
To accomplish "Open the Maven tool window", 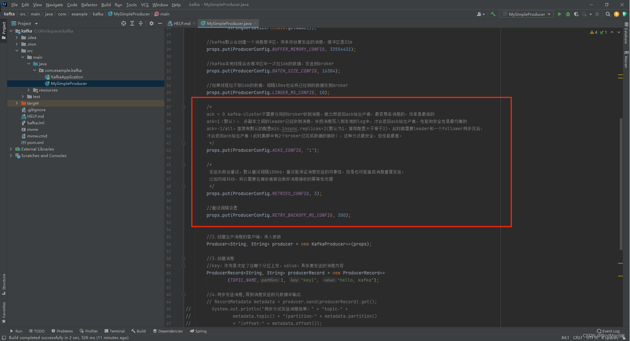I will 626,59.
